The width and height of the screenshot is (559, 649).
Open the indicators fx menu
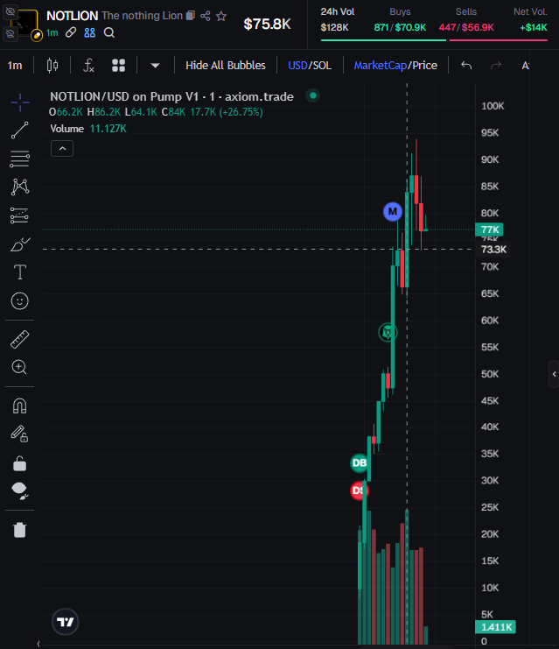(89, 66)
